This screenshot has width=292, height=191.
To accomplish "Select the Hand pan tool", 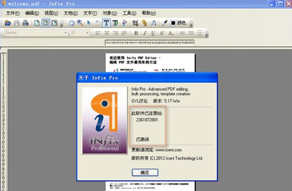I will tap(72, 23).
